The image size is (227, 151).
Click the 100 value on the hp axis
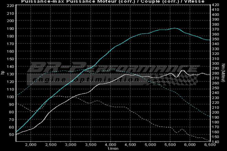[10, 96]
